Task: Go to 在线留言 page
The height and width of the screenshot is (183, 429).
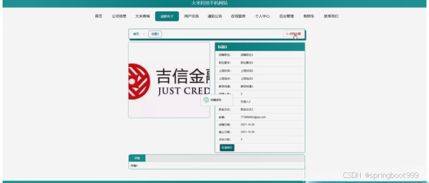Action: [x=238, y=16]
